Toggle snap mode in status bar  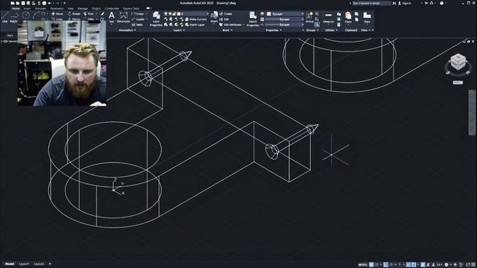point(376,265)
